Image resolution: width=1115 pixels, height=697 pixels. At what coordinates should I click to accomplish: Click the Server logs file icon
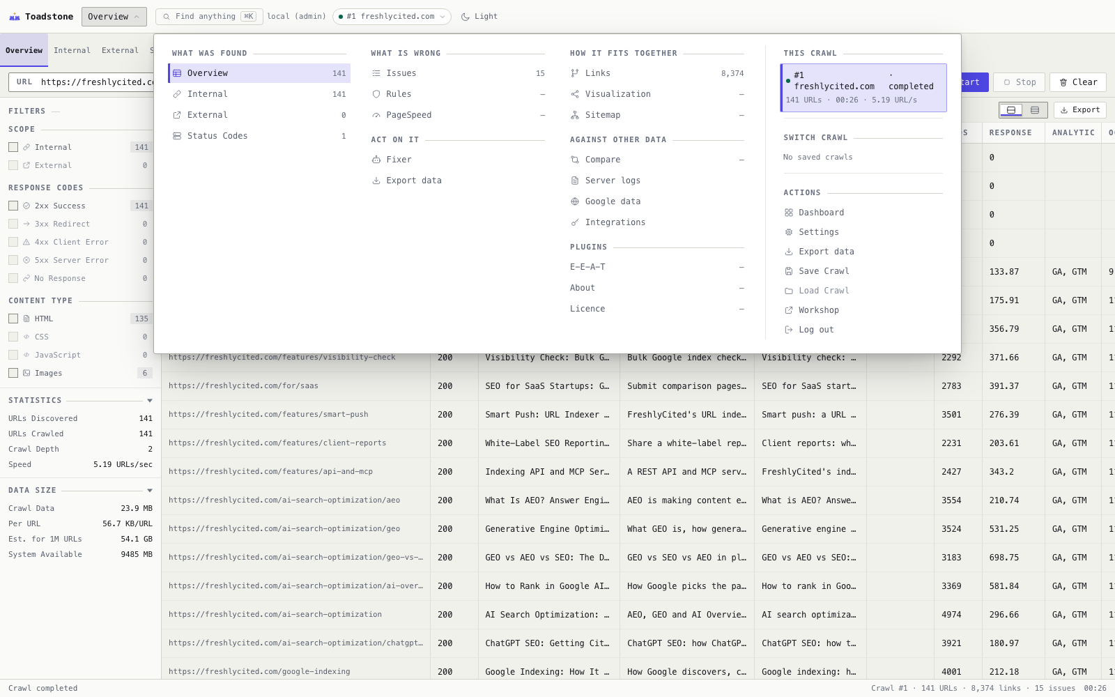pyautogui.click(x=575, y=181)
